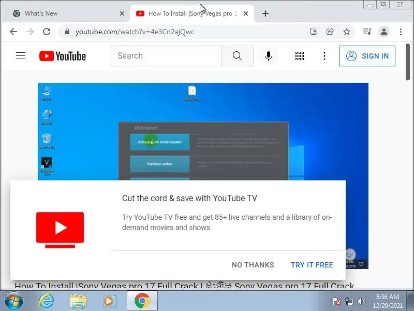Click into the YouTube Search field
This screenshot has height=311, width=414.
[166, 56]
